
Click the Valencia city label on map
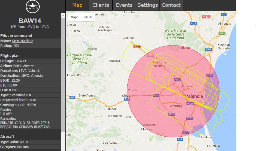click(x=194, y=96)
